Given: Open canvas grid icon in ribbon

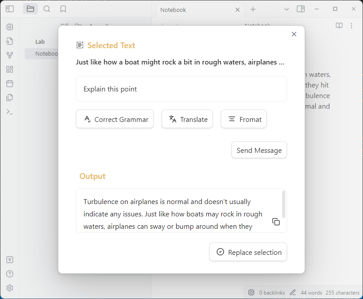Looking at the screenshot, I should tap(10, 69).
